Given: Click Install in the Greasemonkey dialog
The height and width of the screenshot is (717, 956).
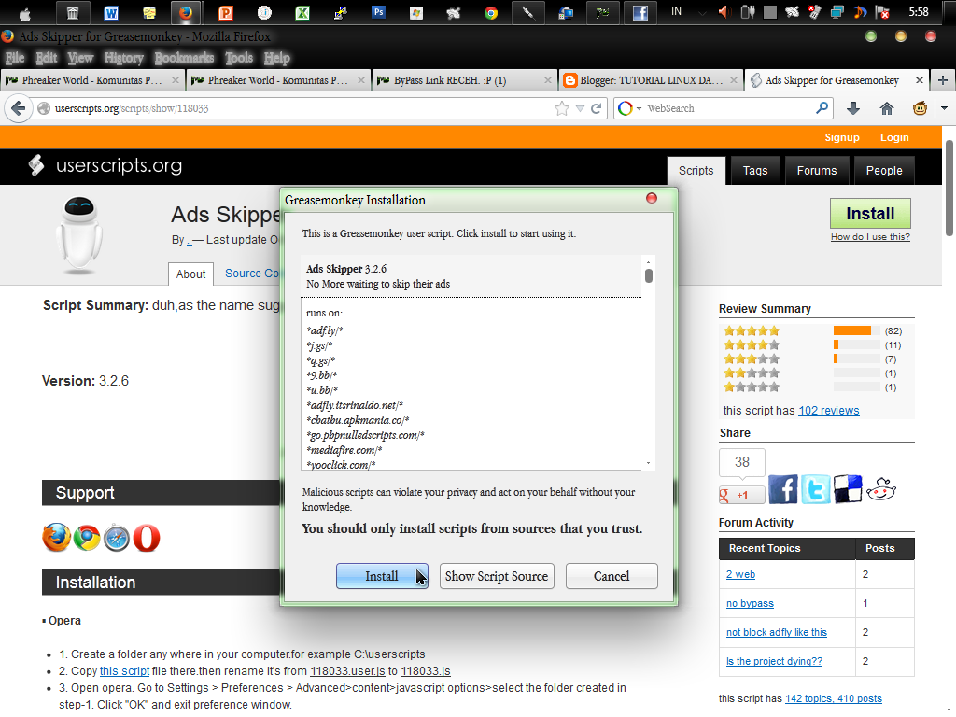Looking at the screenshot, I should [x=382, y=576].
